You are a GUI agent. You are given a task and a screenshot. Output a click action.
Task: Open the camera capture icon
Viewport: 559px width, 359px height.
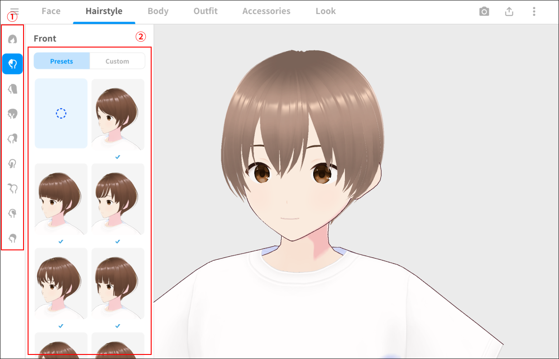pyautogui.click(x=484, y=12)
